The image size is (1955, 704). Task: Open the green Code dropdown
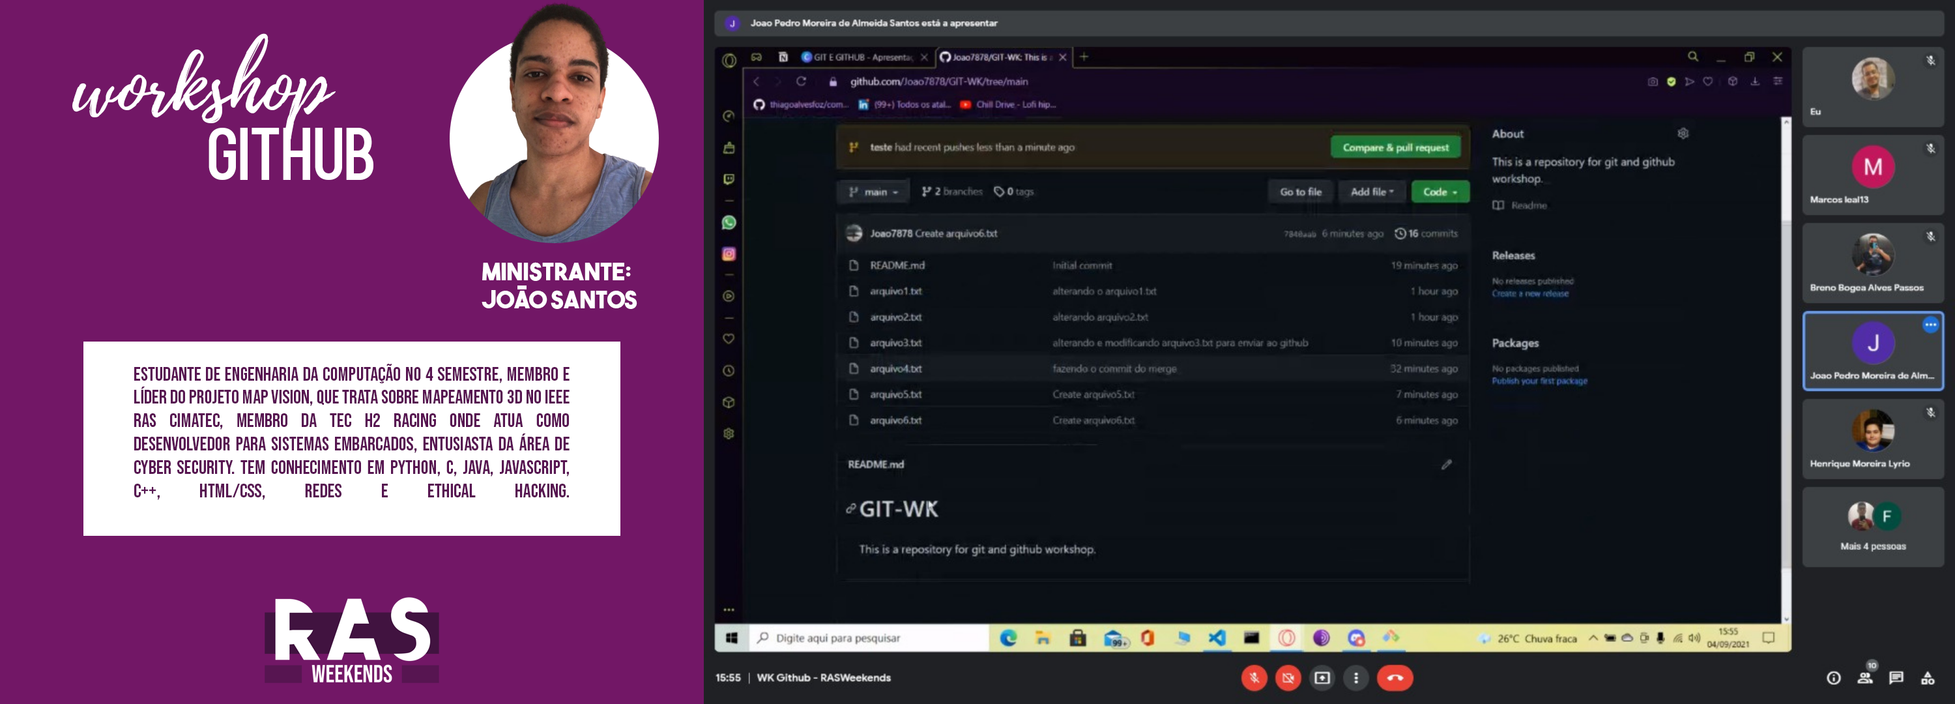pos(1439,192)
